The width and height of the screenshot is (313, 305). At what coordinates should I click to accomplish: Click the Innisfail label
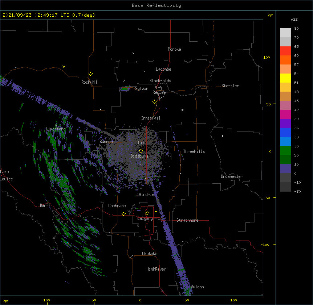point(151,118)
